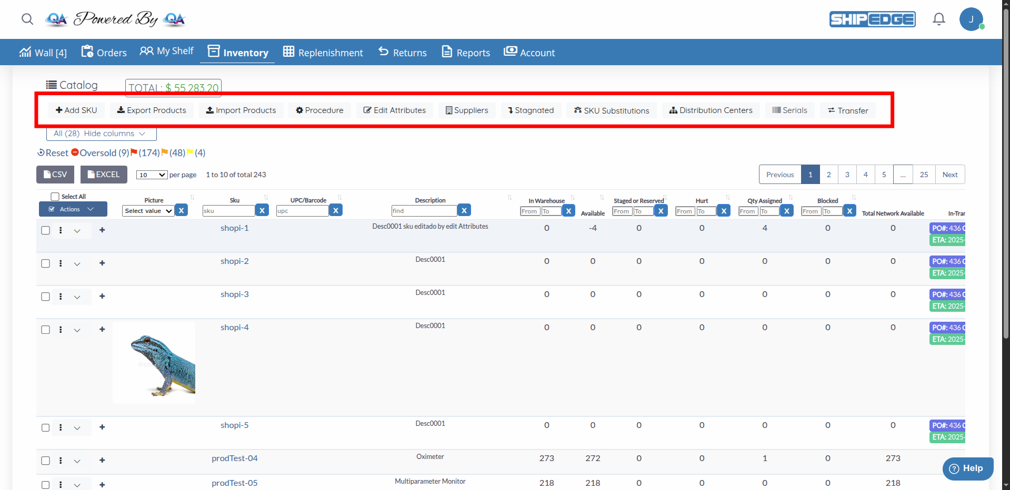Toggle the Select All checkbox

[x=55, y=196]
